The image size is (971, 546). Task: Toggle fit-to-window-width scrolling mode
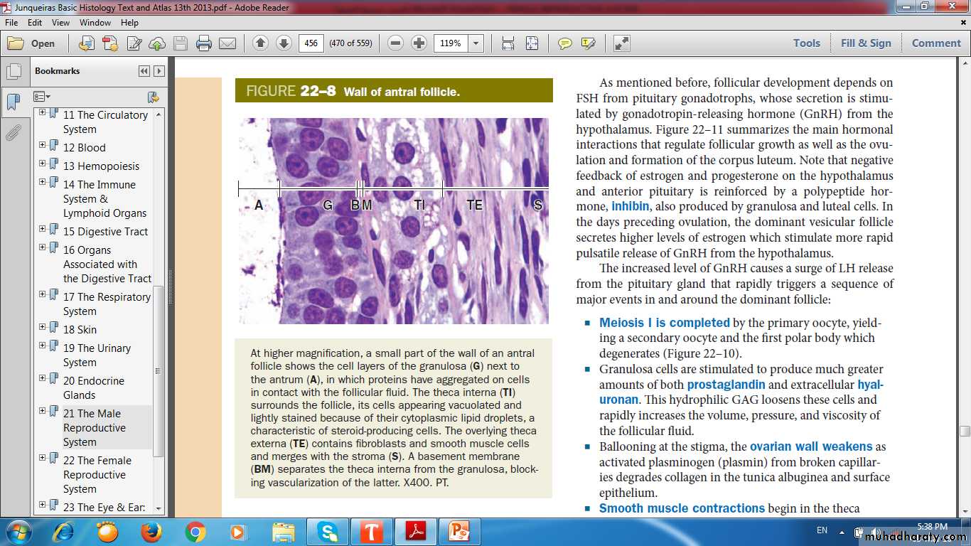pyautogui.click(x=508, y=43)
